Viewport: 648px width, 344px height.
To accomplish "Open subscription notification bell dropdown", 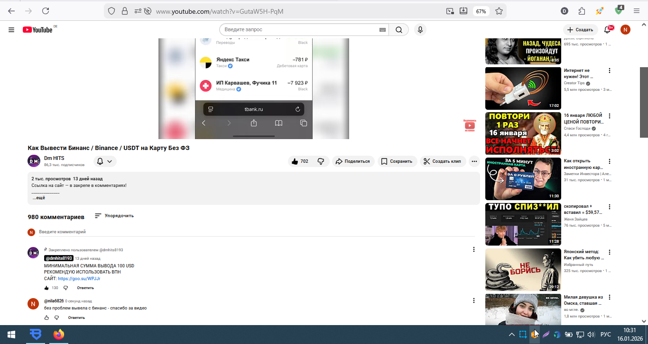I will pos(104,161).
